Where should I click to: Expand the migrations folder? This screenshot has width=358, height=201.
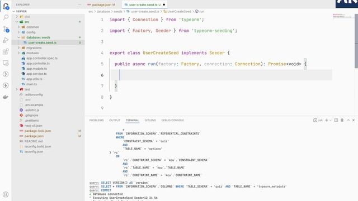tap(18, 48)
